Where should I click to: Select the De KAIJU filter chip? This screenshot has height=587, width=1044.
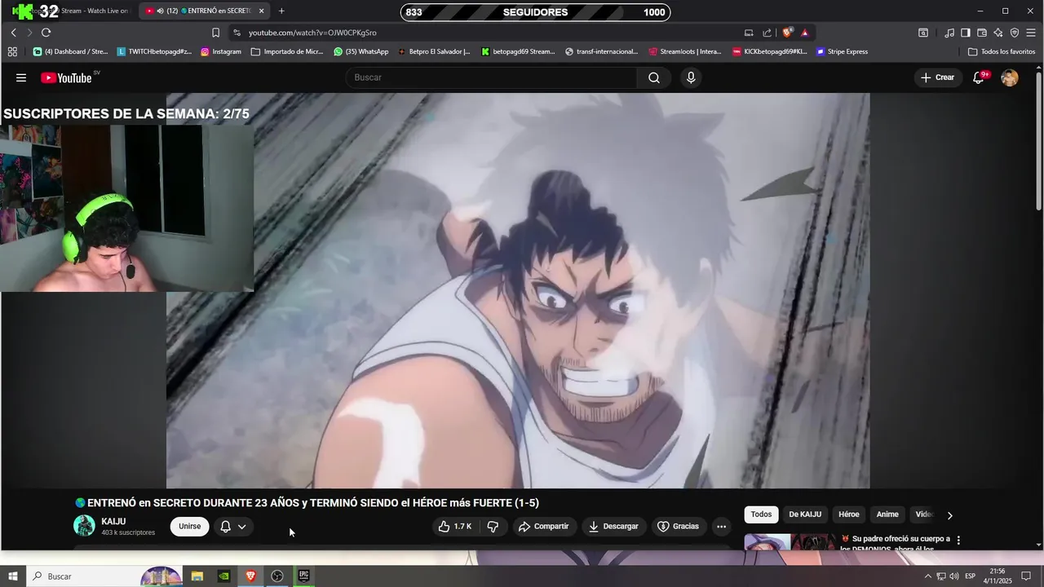805,514
